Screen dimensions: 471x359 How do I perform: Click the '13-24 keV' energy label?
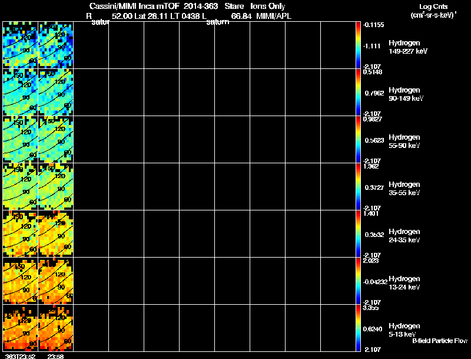tap(404, 288)
